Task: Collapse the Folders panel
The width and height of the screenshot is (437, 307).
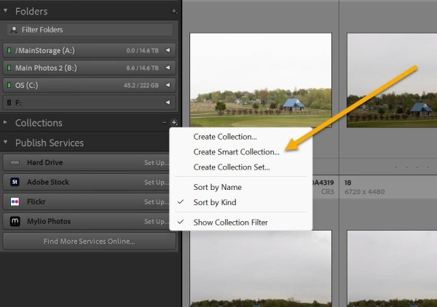Action: pyautogui.click(x=6, y=12)
